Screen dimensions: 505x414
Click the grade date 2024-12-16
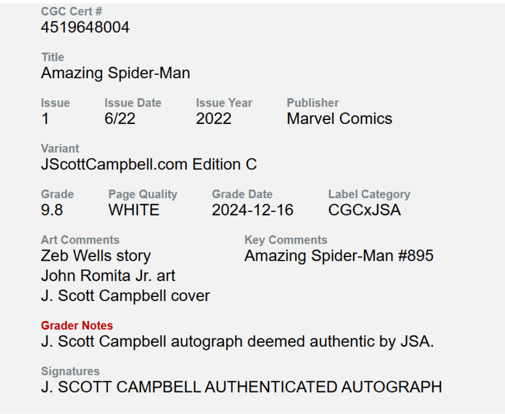(252, 210)
